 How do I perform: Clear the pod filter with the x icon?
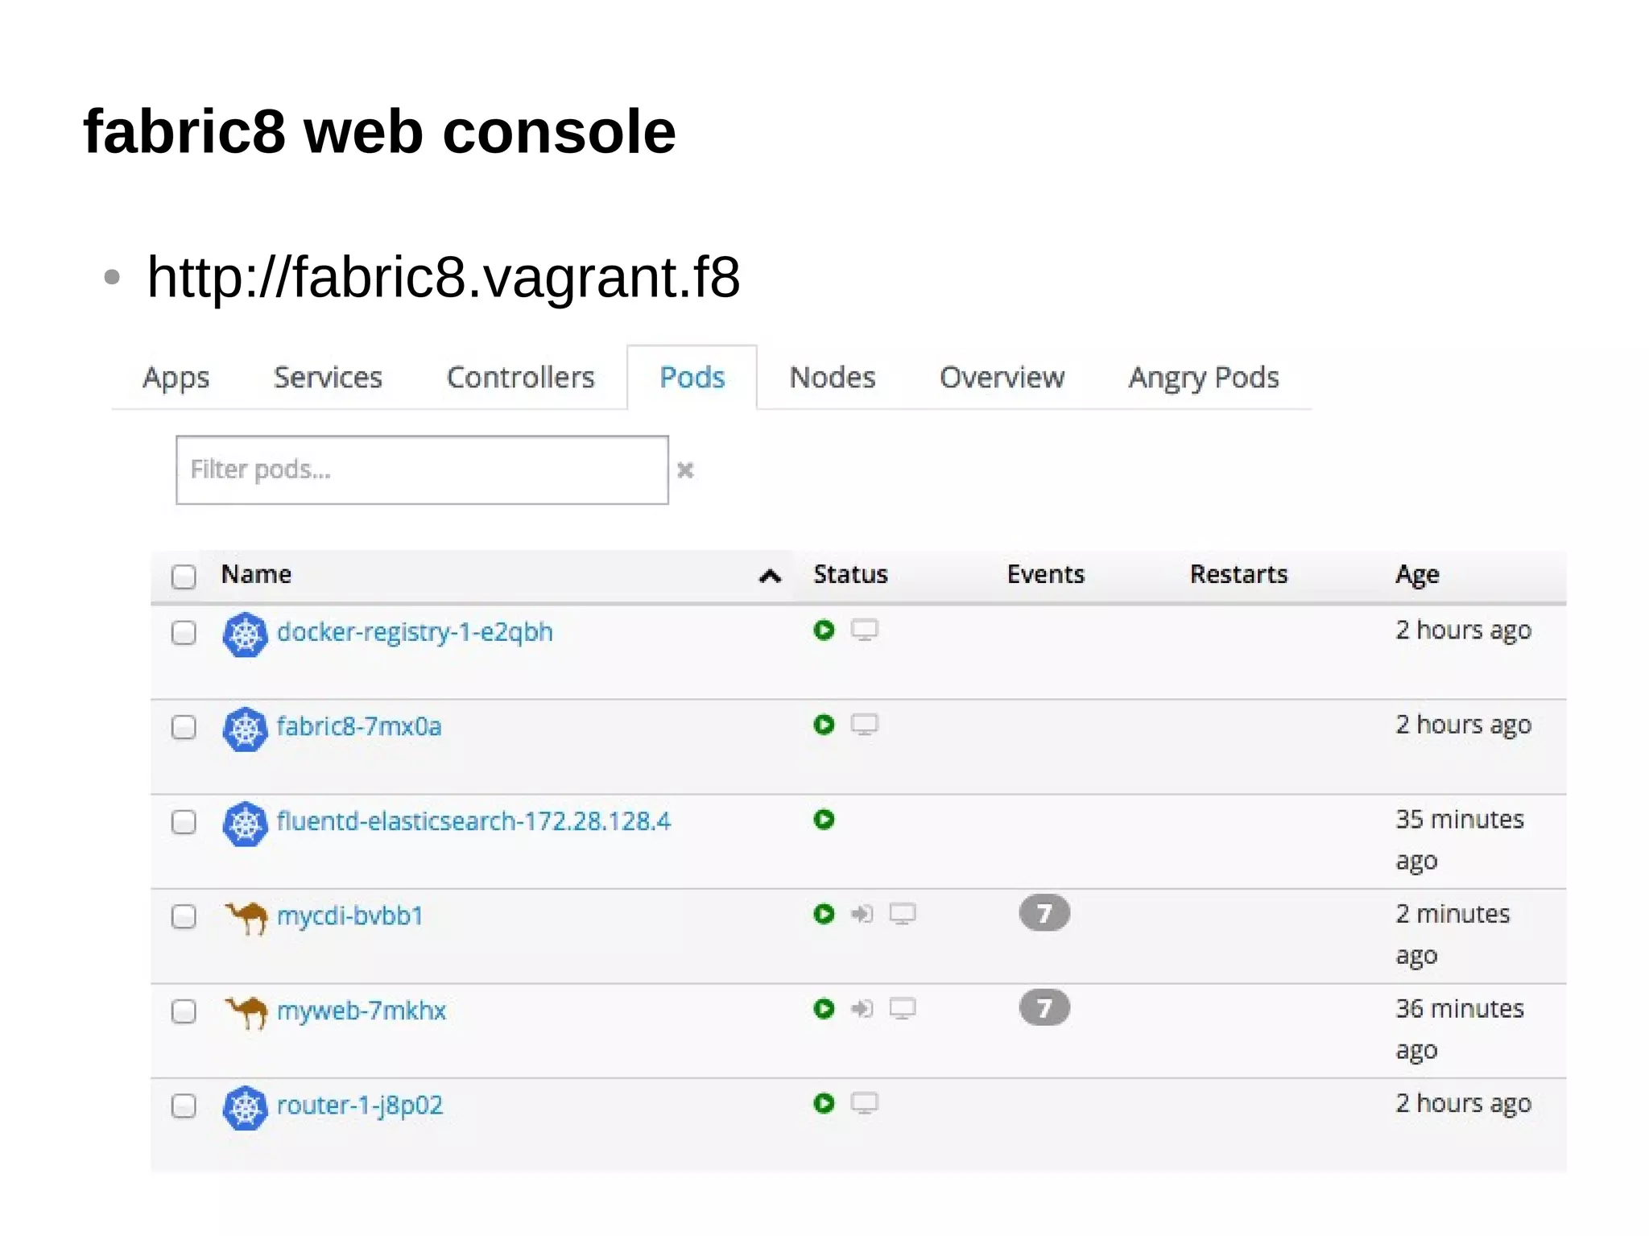[x=685, y=470]
